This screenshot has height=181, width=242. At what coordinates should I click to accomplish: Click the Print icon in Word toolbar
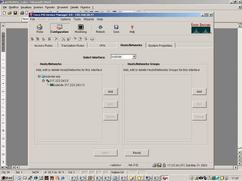pos(22,13)
